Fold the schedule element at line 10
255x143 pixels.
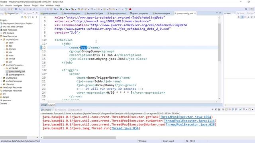[x=46, y=40]
